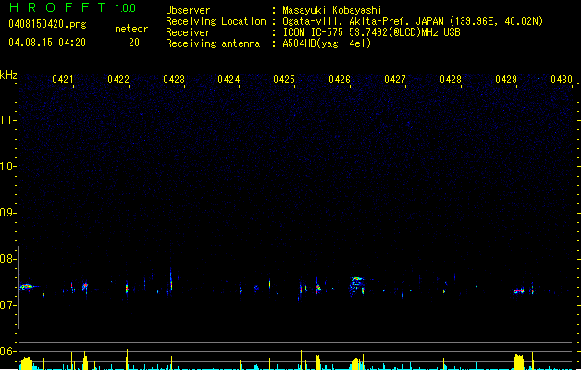Click the 0428 time marker

point(451,80)
